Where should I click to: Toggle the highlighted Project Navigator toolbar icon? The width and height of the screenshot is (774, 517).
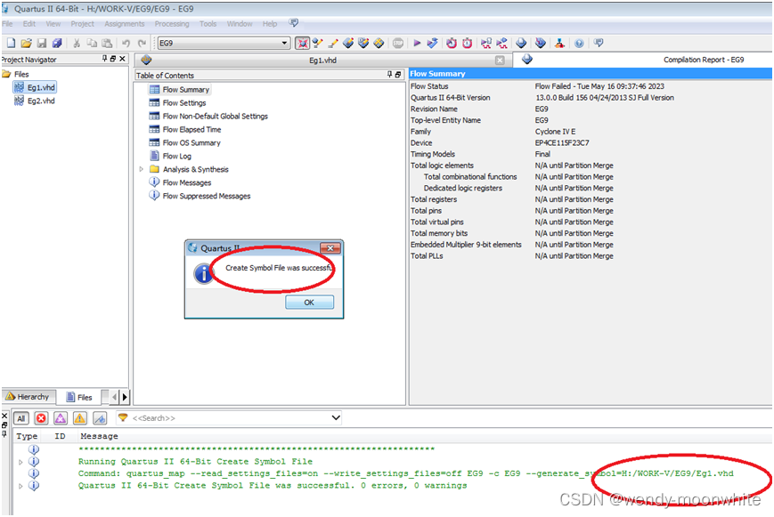pos(302,44)
